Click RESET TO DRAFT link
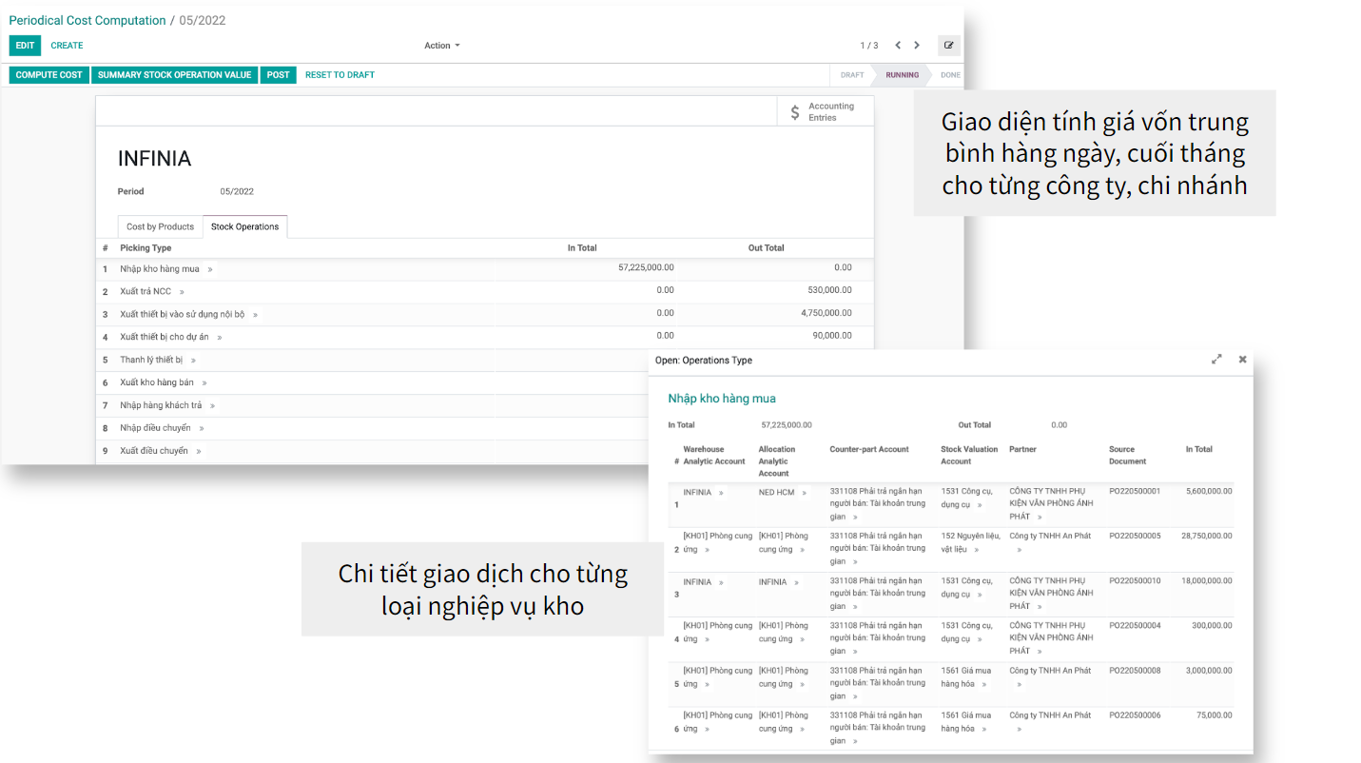 click(x=340, y=75)
